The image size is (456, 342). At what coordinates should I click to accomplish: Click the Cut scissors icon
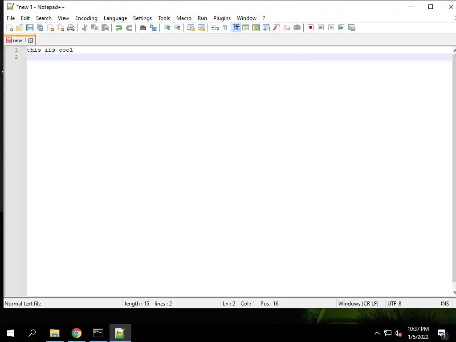pos(84,28)
